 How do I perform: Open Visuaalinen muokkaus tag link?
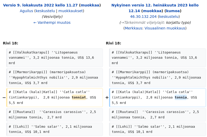point(165,28)
